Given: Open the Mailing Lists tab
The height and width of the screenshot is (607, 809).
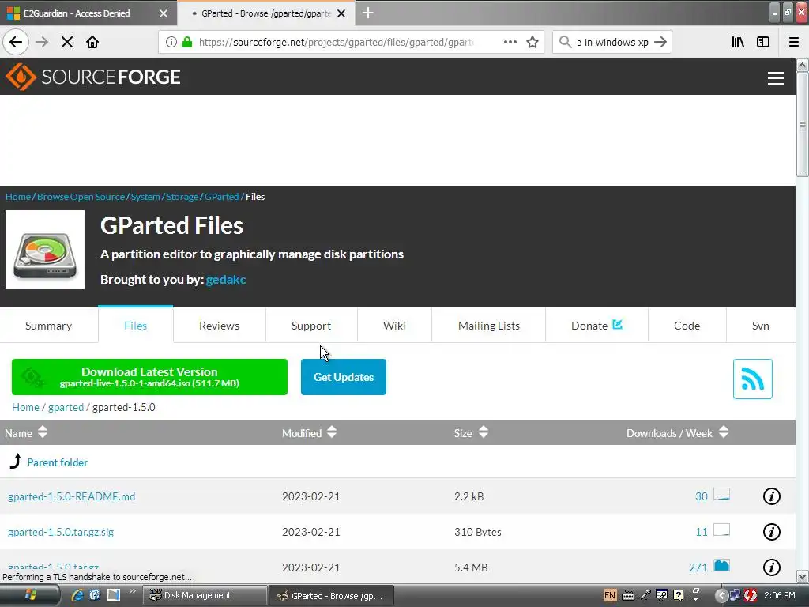Looking at the screenshot, I should (x=488, y=326).
